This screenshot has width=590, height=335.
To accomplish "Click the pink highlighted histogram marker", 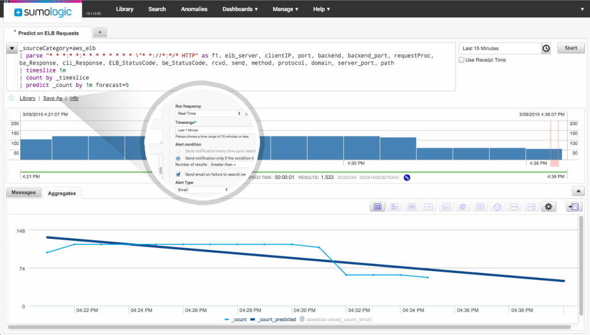I will [x=554, y=144].
